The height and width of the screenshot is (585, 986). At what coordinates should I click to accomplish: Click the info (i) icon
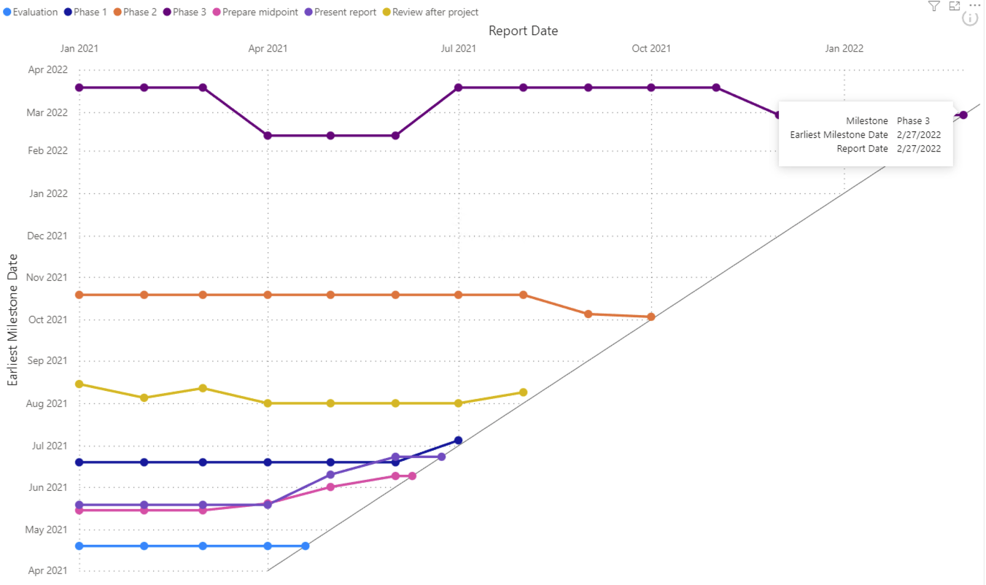tap(970, 19)
